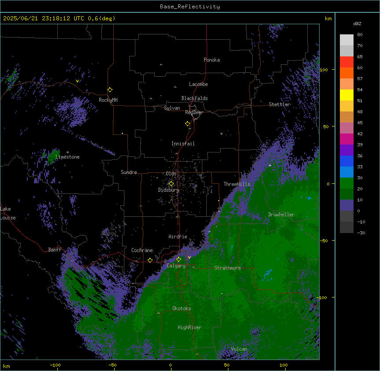Select the light green 20 dBZ legend swatch
Image resolution: width=380 pixels, height=371 pixels.
(x=346, y=183)
